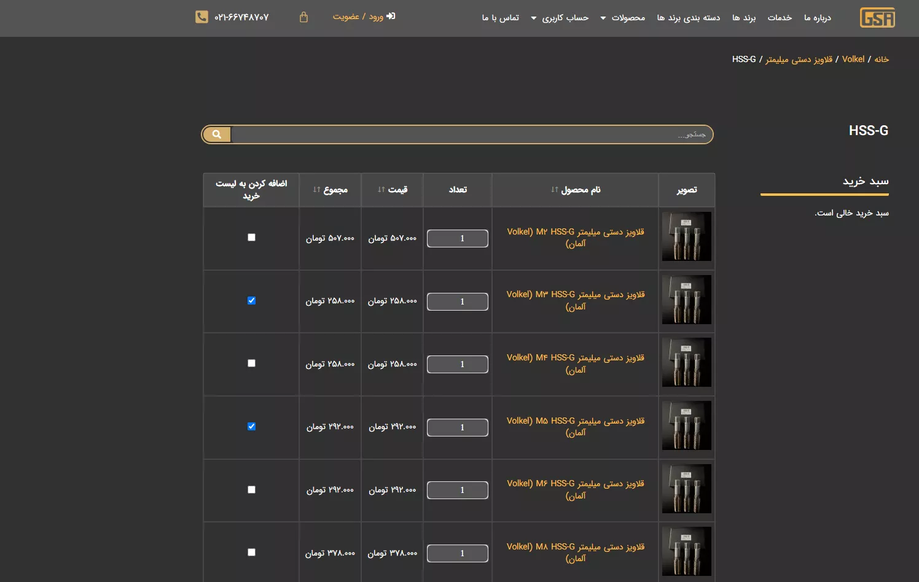This screenshot has width=919, height=582.
Task: Go to Volkel in the breadcrumb
Action: (x=853, y=59)
